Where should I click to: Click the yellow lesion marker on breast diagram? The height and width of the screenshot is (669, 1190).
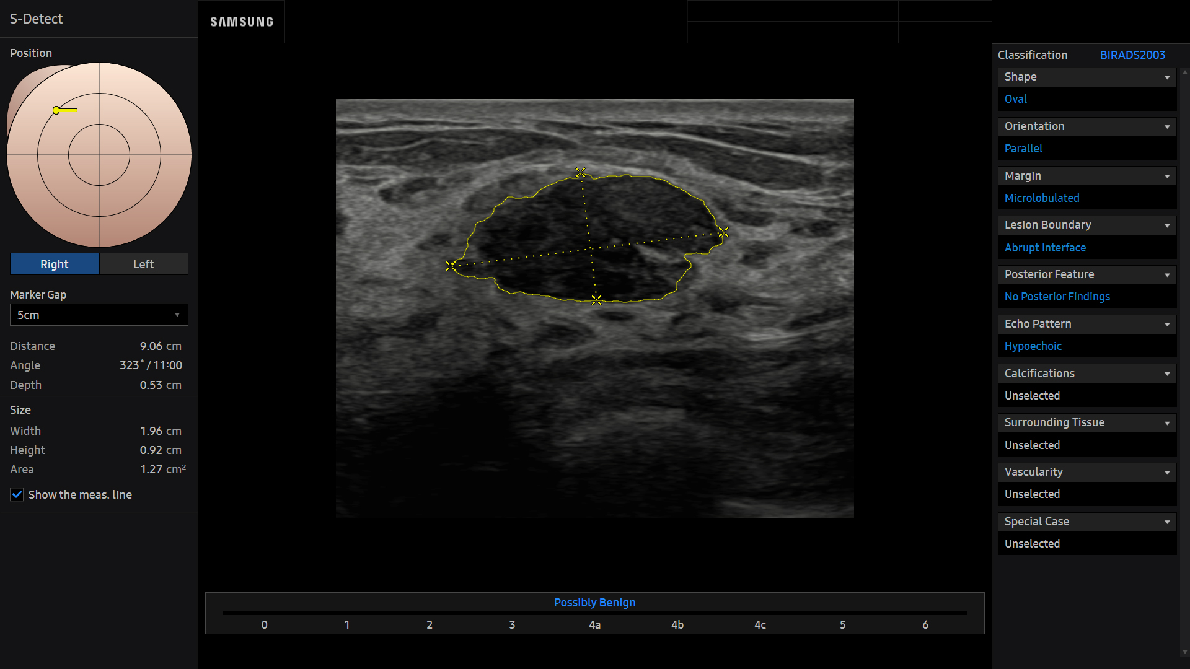[64, 110]
